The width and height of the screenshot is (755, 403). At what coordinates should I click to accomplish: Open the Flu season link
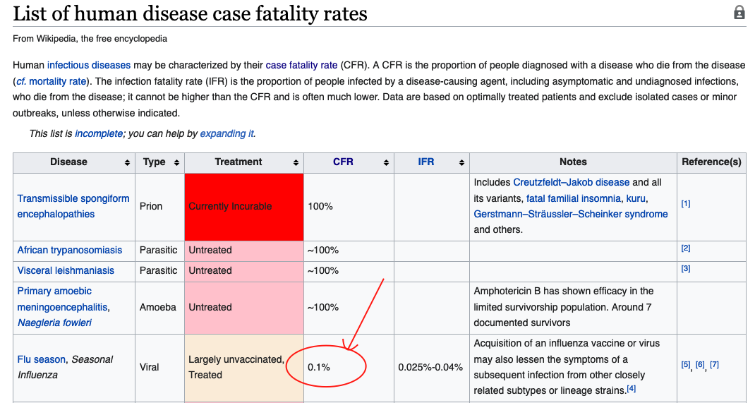pos(42,359)
